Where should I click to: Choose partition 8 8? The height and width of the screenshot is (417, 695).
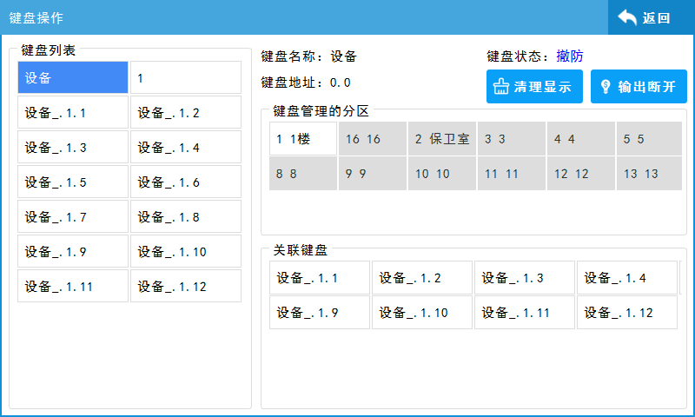pyautogui.click(x=303, y=174)
